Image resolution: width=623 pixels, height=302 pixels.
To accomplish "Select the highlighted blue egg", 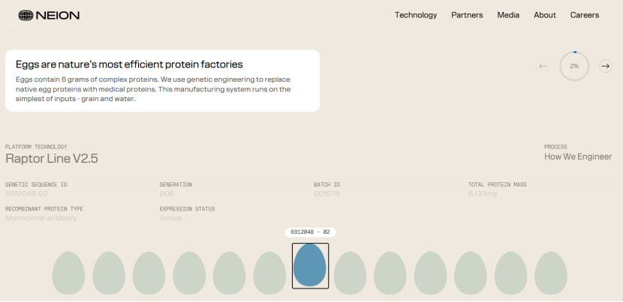I will pos(310,265).
